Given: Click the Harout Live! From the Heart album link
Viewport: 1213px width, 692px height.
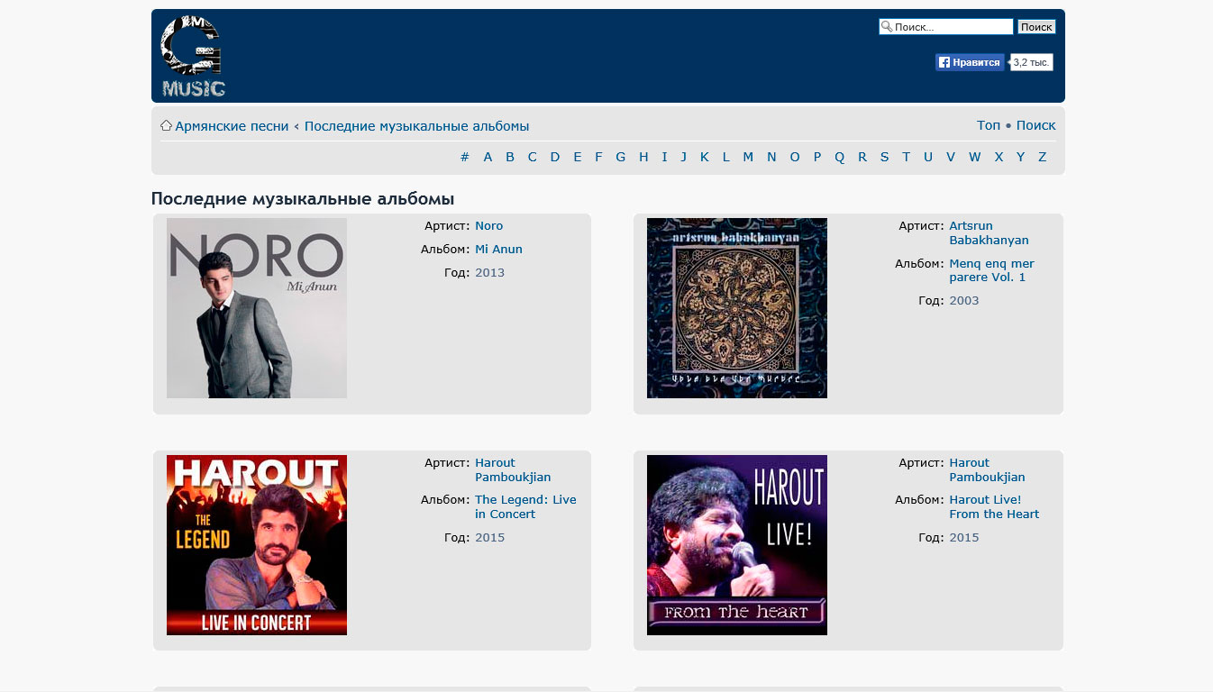Looking at the screenshot, I should (993, 507).
